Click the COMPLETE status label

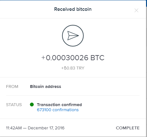pos(128,128)
